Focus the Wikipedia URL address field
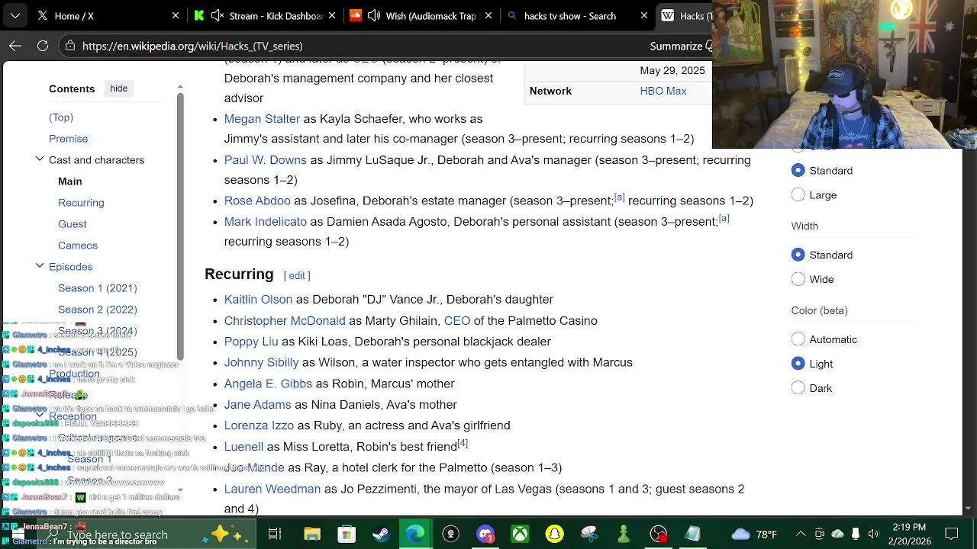The image size is (977, 549). click(x=192, y=46)
